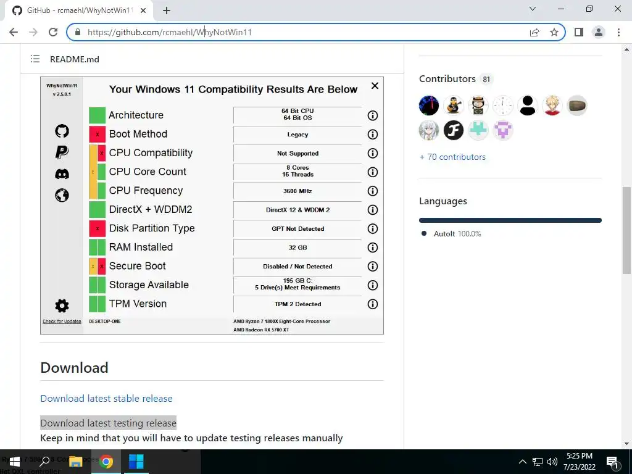Open File Explorer from taskbar
The height and width of the screenshot is (474, 632).
(75, 462)
